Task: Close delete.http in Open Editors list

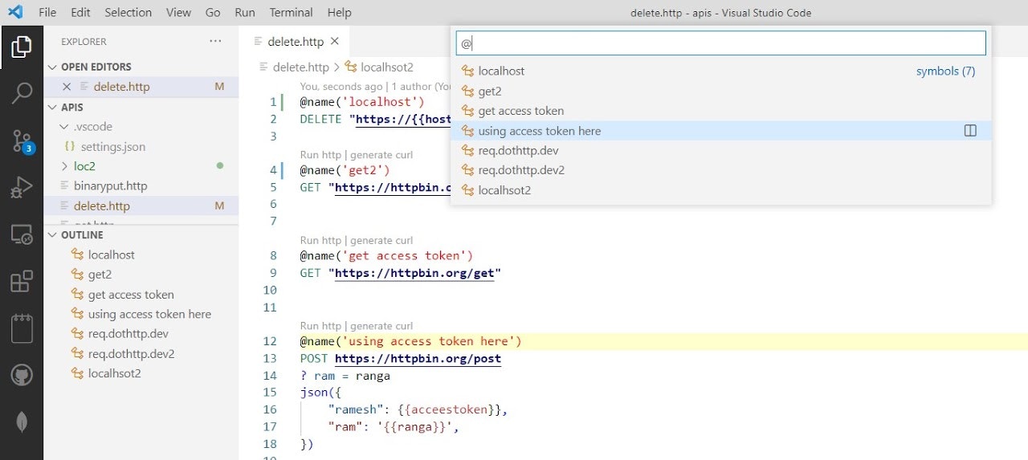Action: coord(67,87)
